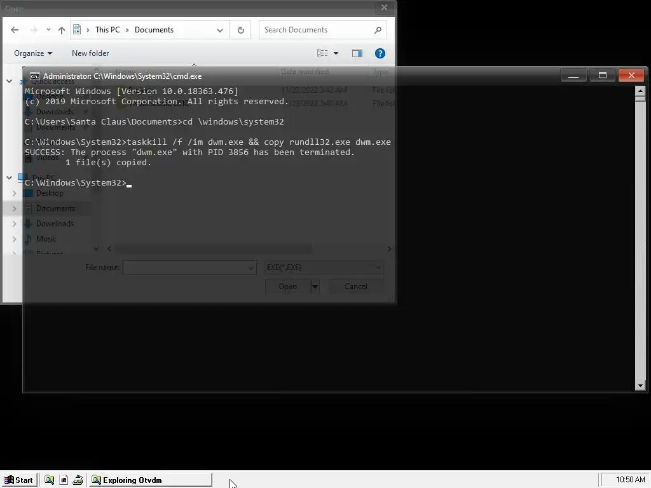Collapse the This PC tree node
This screenshot has height=488, width=651.
9,178
